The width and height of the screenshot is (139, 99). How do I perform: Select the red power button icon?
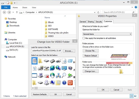[70, 83]
